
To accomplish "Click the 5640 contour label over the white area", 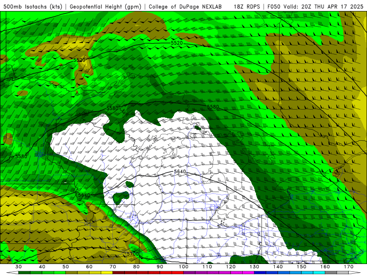I will click(x=180, y=171).
